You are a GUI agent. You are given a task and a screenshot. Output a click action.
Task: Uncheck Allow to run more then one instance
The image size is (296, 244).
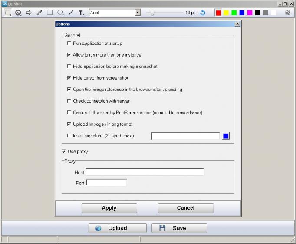click(x=69, y=55)
